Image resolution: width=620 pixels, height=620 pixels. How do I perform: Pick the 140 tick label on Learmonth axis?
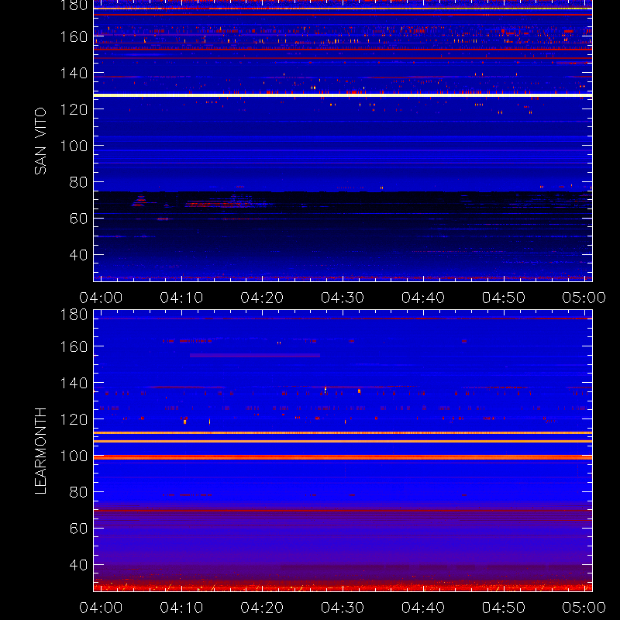(74, 383)
